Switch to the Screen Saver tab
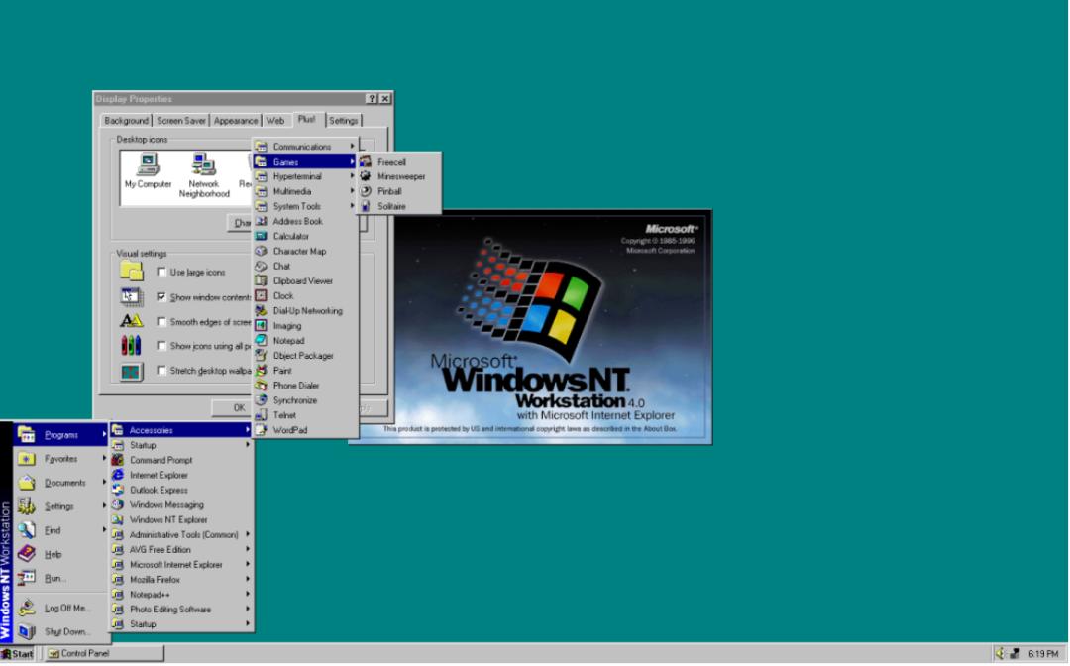The height and width of the screenshot is (666, 1070). [x=180, y=120]
